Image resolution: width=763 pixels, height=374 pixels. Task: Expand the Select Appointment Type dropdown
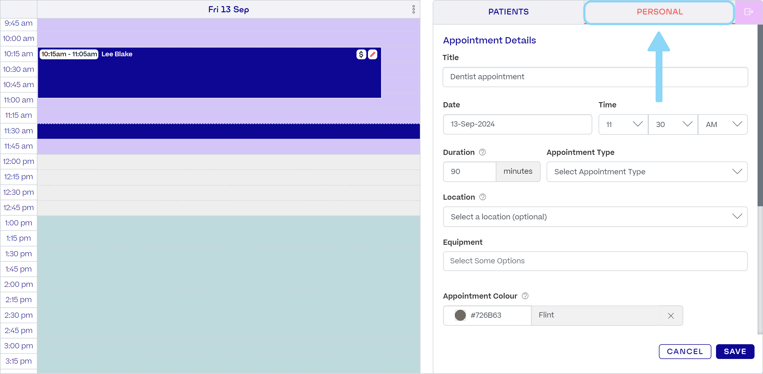tap(647, 172)
